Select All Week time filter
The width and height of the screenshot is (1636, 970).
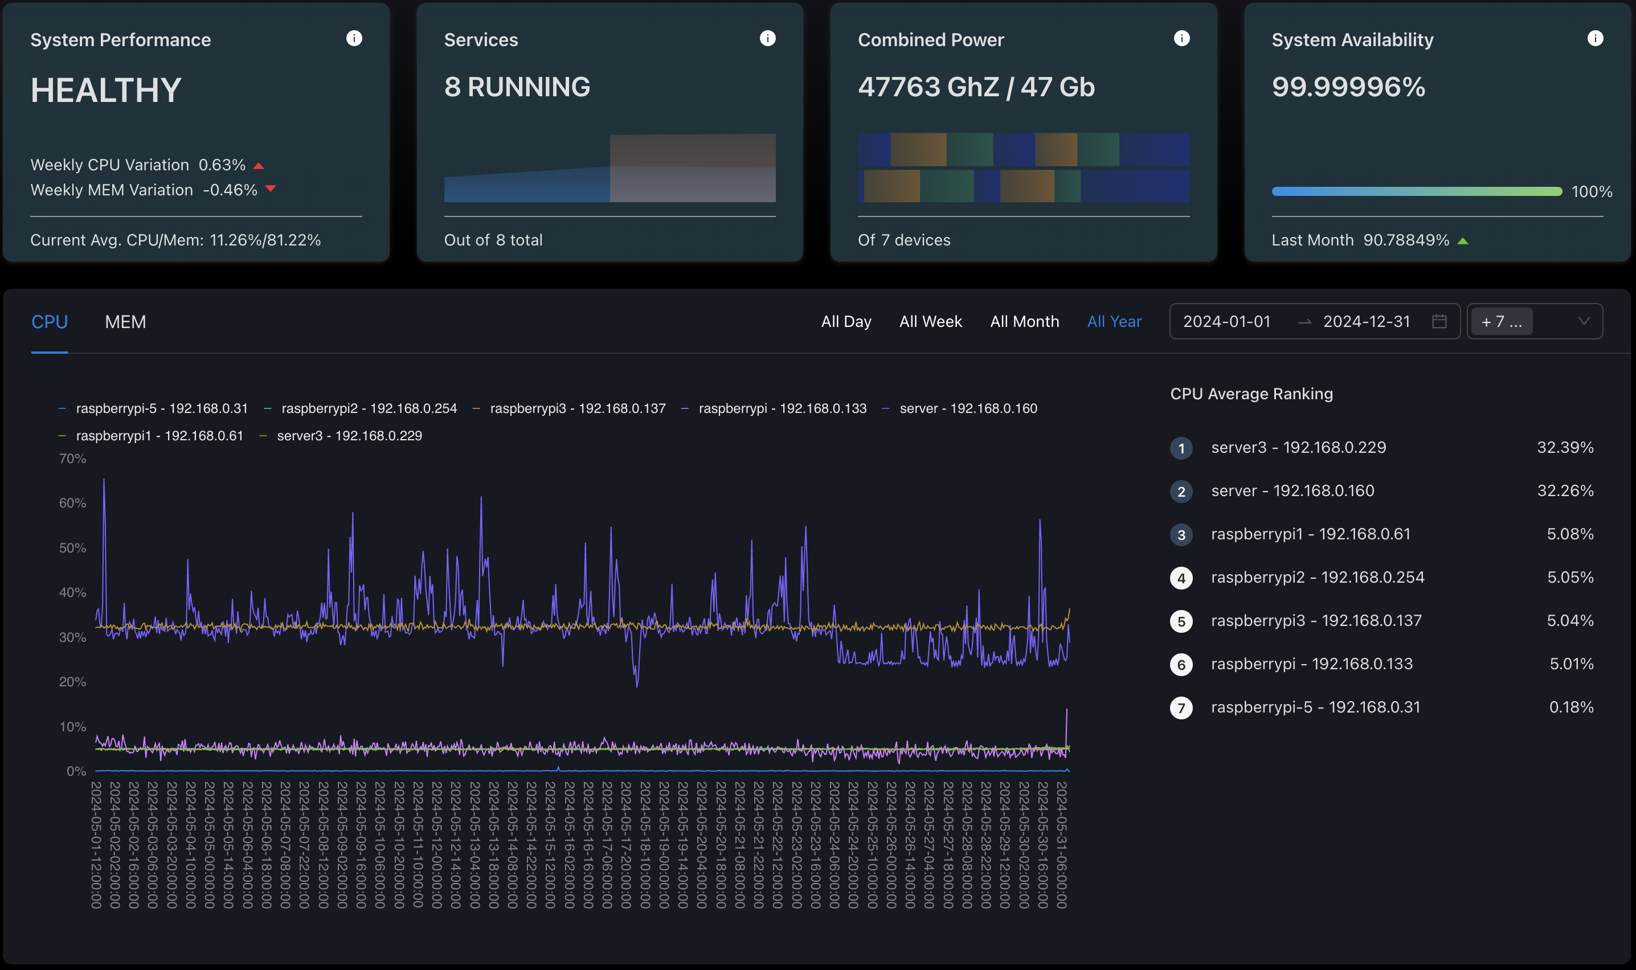coord(931,320)
